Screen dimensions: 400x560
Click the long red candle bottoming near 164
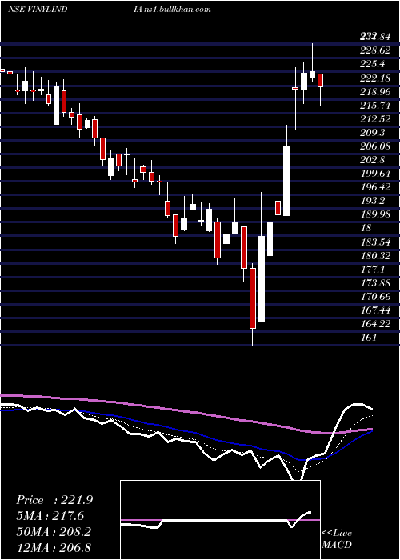[253, 298]
